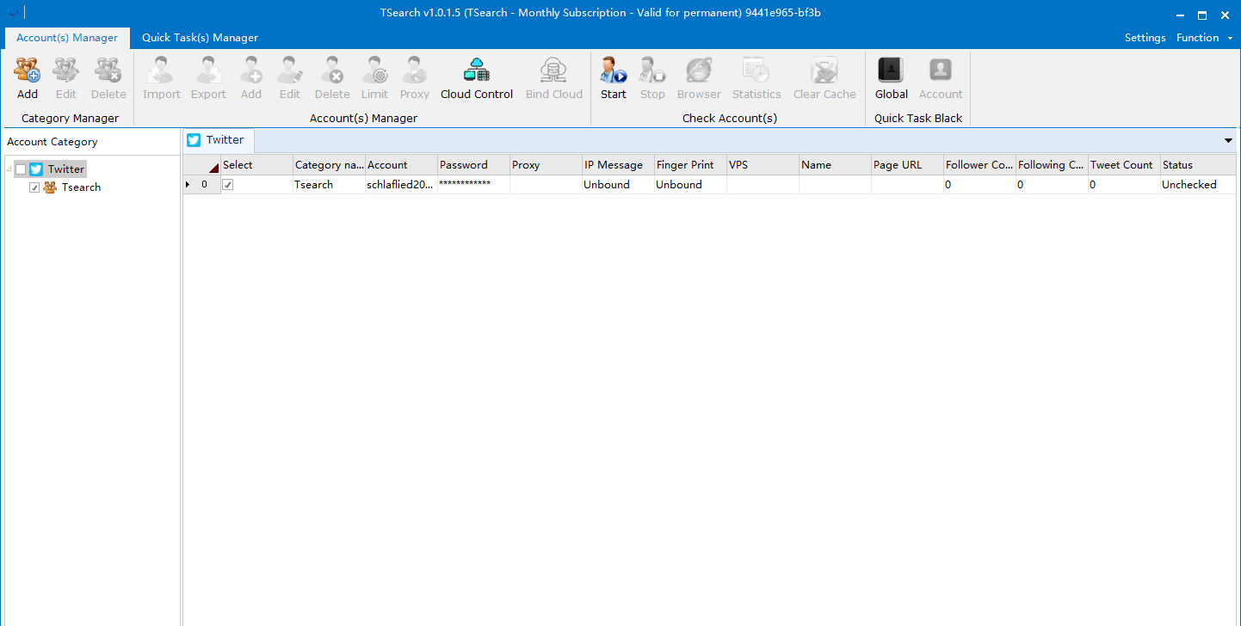Open the Statistics tool

click(x=756, y=78)
